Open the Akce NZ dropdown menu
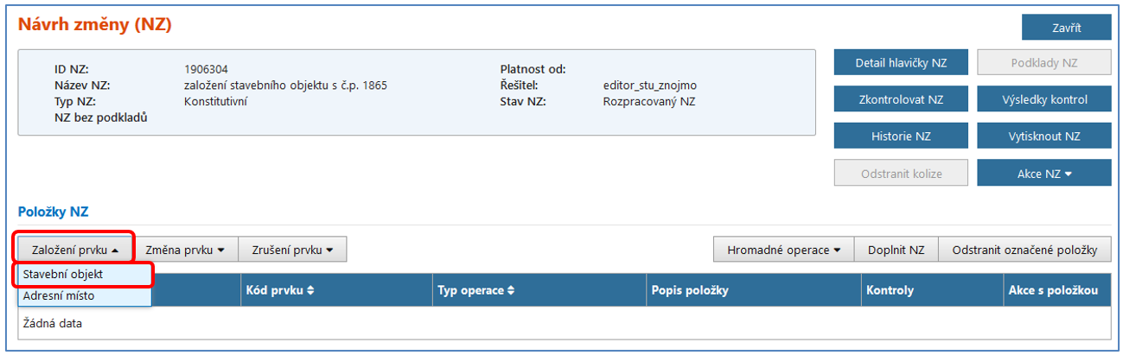This screenshot has width=1123, height=355. (1043, 174)
